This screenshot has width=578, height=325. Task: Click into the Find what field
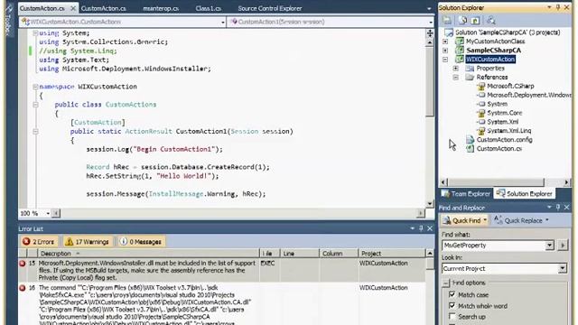point(493,246)
